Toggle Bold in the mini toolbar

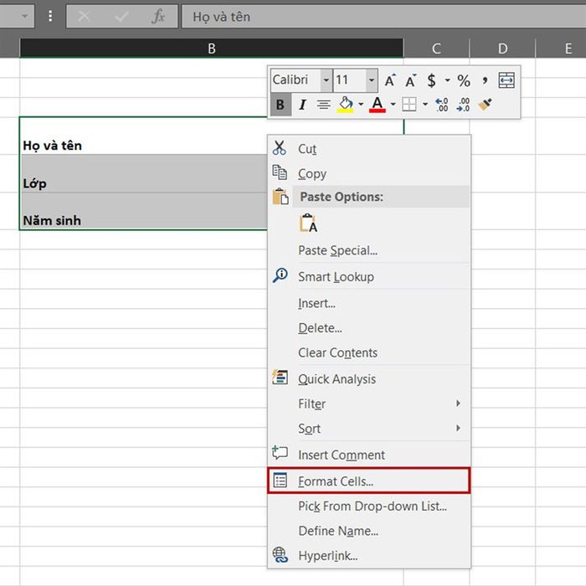click(280, 105)
